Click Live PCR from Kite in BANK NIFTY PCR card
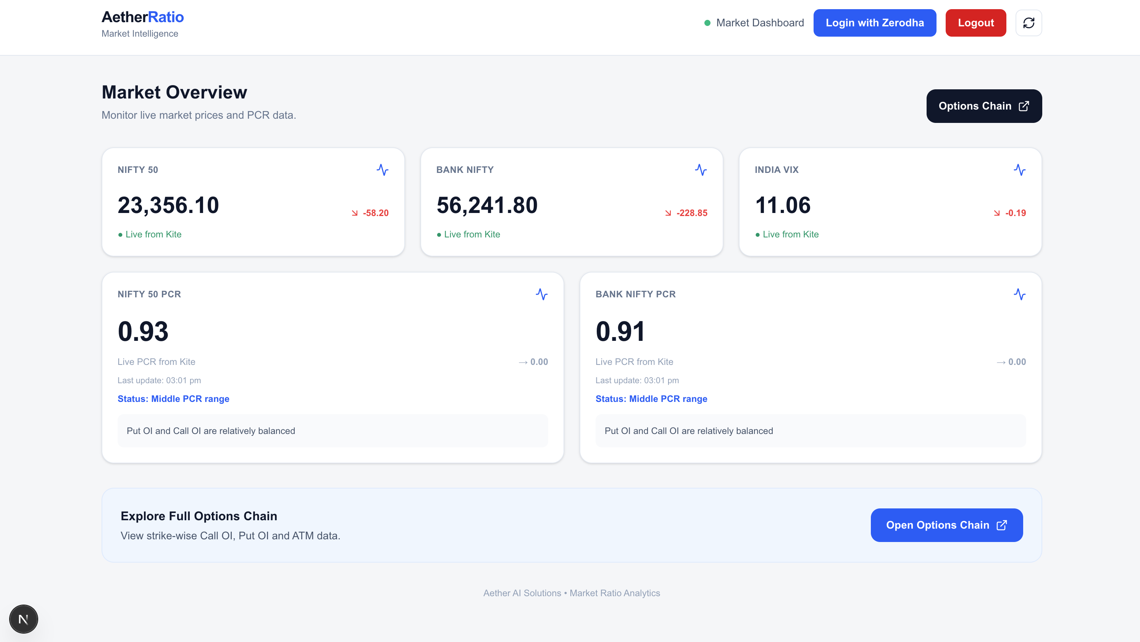The height and width of the screenshot is (642, 1140). coord(634,362)
